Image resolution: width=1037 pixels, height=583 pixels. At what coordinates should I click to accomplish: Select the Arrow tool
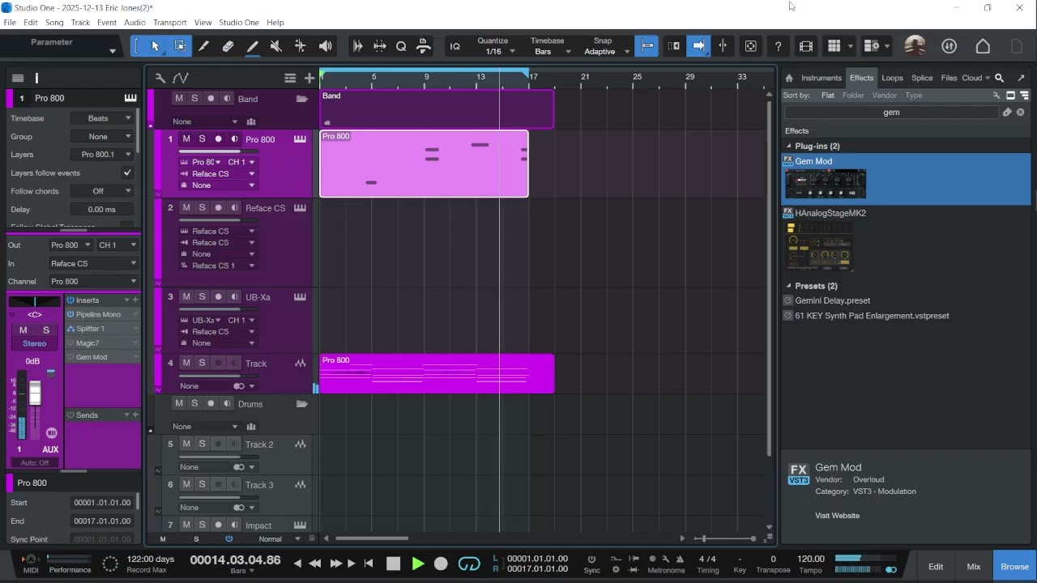(x=156, y=46)
